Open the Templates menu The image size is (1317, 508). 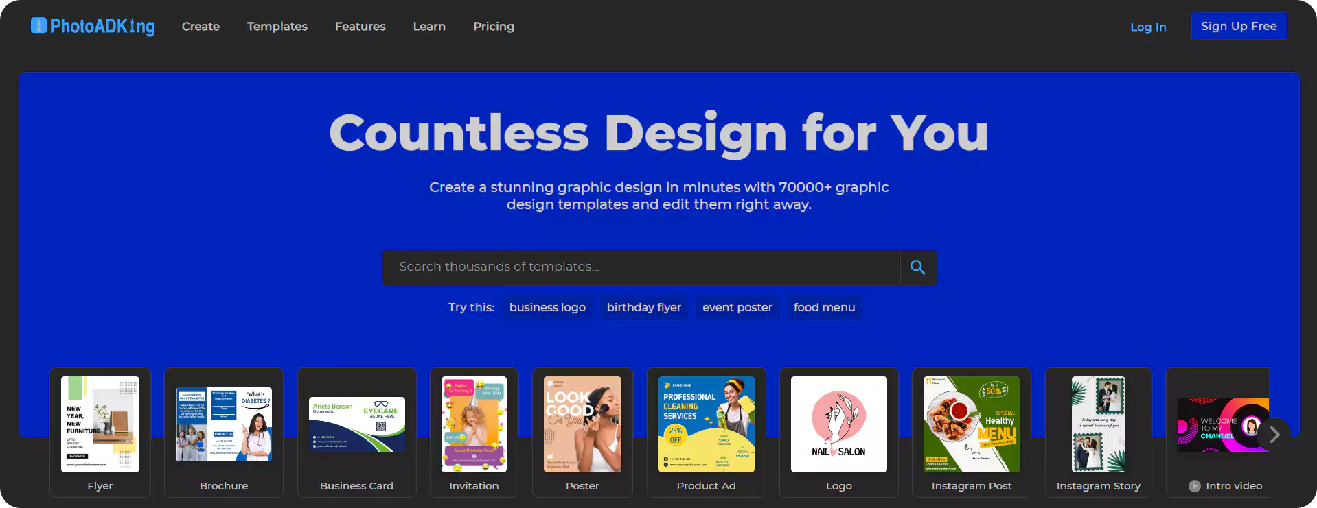(277, 26)
